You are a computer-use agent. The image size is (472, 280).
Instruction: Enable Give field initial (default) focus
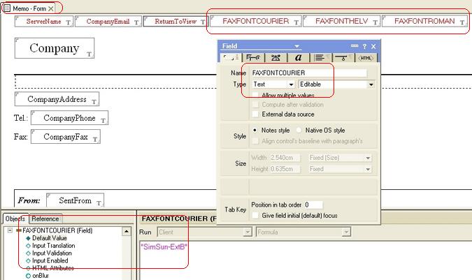[255, 215]
